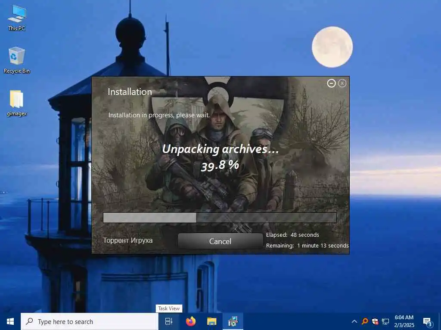
Task: Cancel the installation in progress
Action: coord(220,241)
